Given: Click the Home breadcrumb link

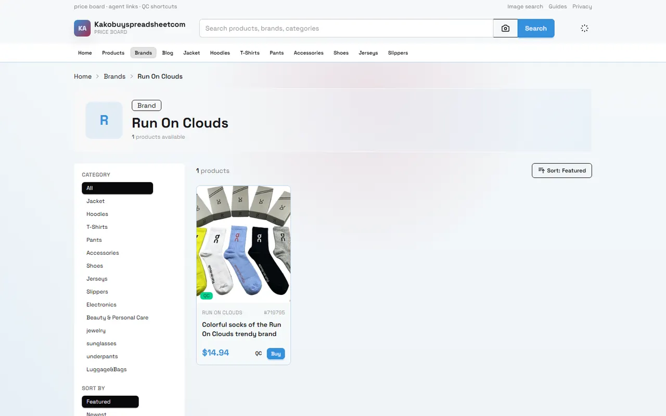Looking at the screenshot, I should 83,76.
